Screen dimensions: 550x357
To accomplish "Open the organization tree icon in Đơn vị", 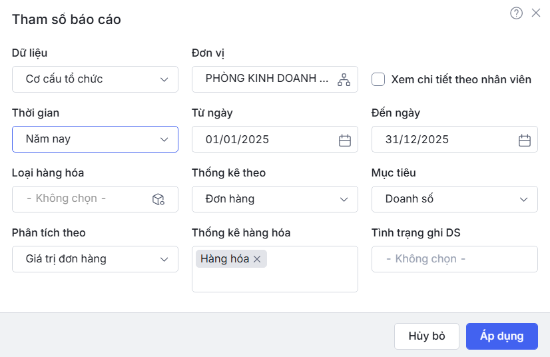I will [x=344, y=79].
